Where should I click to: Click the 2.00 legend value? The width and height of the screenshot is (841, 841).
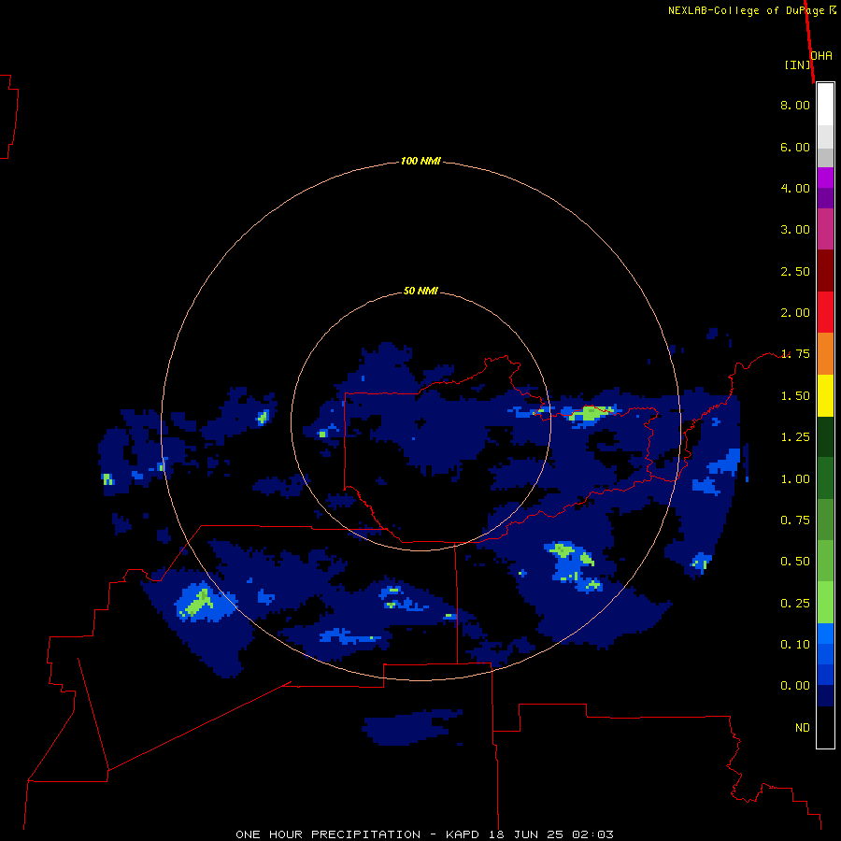(x=795, y=313)
